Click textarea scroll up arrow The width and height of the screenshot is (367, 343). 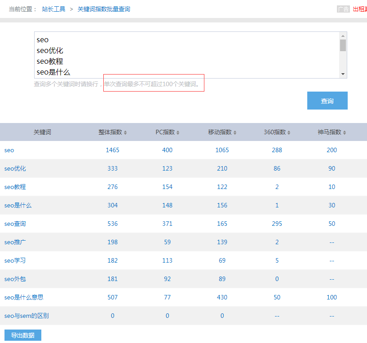(343, 36)
